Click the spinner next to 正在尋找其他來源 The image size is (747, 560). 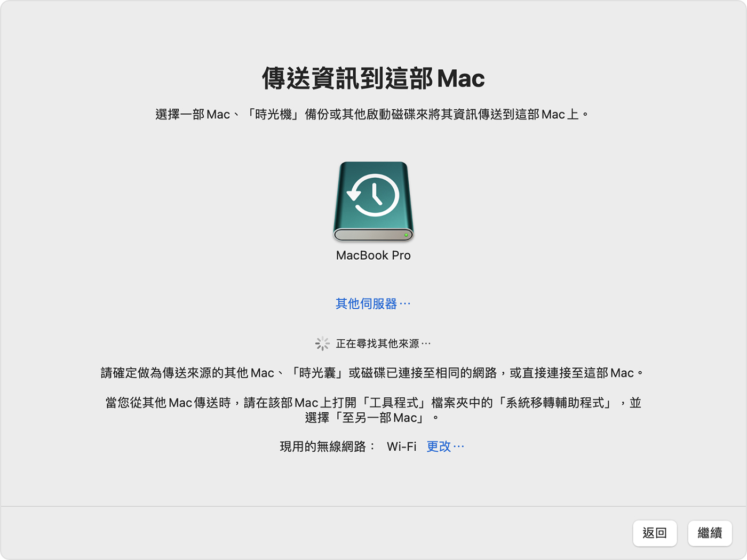point(322,343)
